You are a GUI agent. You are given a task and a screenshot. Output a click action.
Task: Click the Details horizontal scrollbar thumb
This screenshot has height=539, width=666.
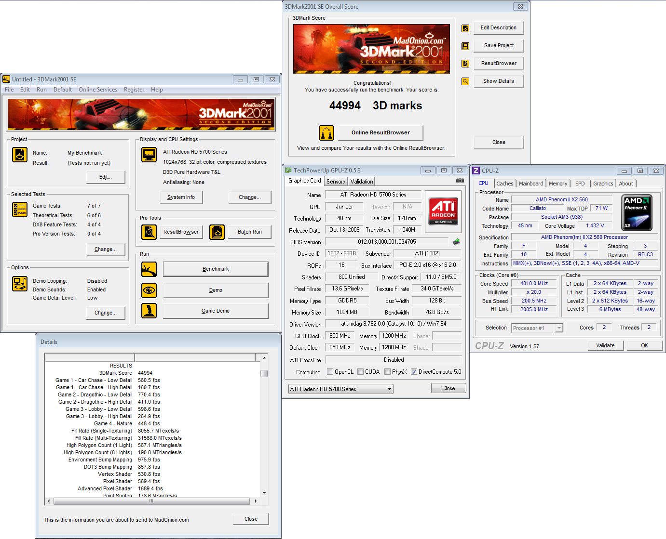[151, 501]
